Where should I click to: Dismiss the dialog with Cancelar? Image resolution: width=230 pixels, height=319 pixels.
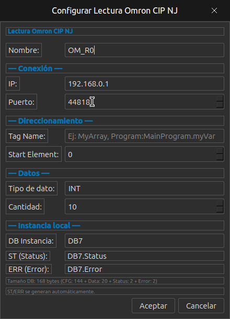point(201,306)
